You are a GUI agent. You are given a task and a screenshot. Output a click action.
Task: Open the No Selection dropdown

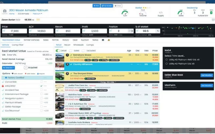click(x=8, y=68)
